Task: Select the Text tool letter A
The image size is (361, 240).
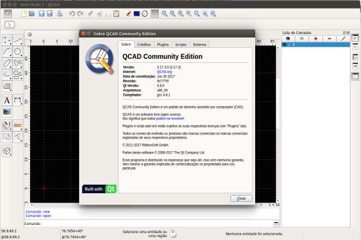Action: pyautogui.click(x=7, y=100)
